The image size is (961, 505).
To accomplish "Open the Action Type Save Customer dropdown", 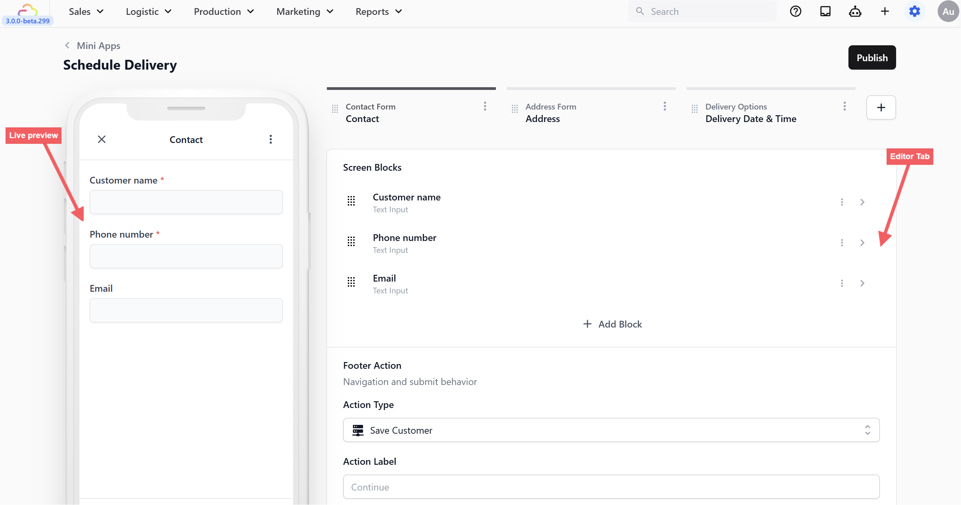I will [x=611, y=430].
